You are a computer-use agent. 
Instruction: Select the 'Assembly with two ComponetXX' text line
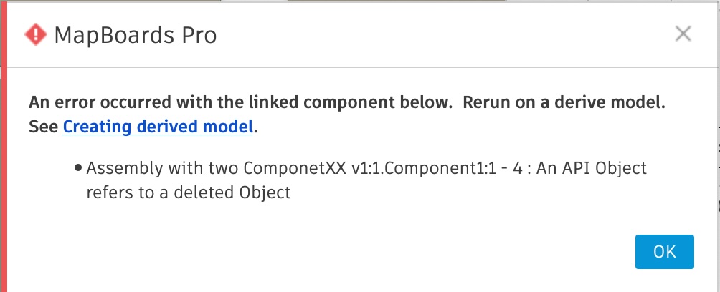pyautogui.click(x=164, y=169)
